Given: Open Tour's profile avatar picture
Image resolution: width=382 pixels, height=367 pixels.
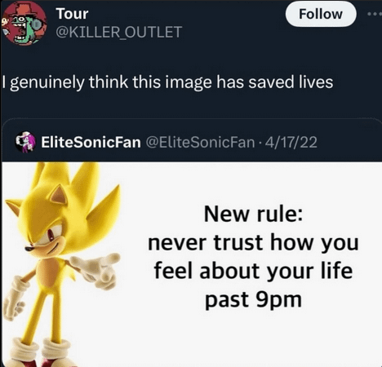Looking at the screenshot, I should click(24, 23).
